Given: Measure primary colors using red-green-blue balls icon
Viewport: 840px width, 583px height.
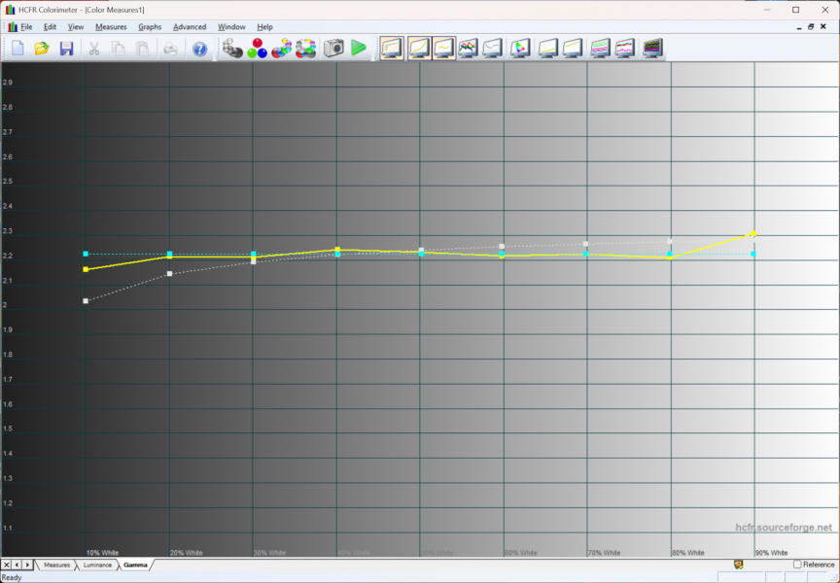Looking at the screenshot, I should [x=258, y=48].
